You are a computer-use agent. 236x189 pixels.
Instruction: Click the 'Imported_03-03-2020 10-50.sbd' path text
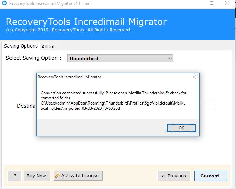click(92, 108)
